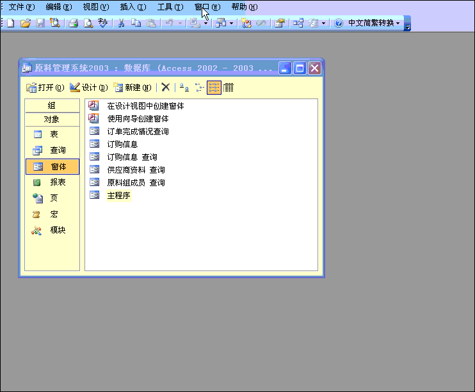This screenshot has width=475, height=392.
Task: Select 在设计视图中创建窗体 entry
Action: 136,106
